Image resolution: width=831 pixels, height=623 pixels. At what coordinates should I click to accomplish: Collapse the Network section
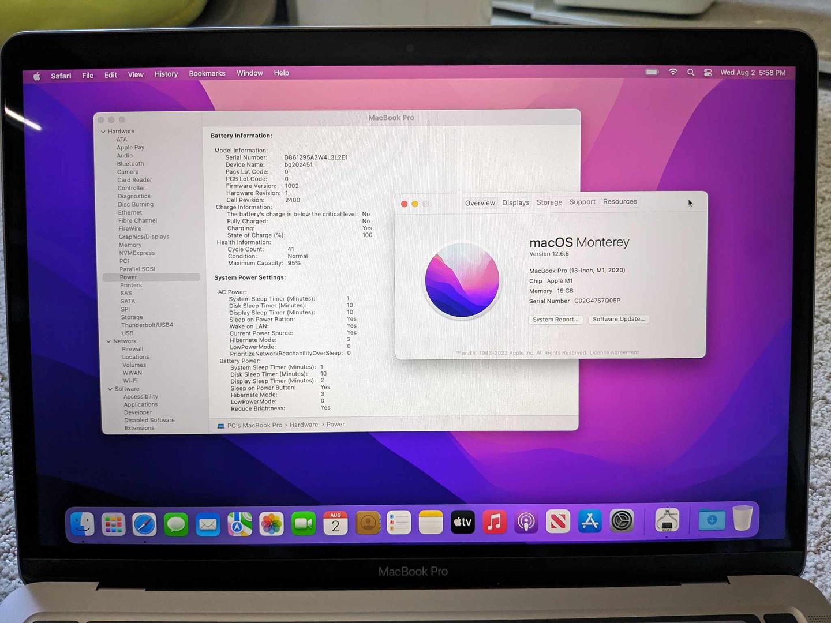pyautogui.click(x=108, y=341)
